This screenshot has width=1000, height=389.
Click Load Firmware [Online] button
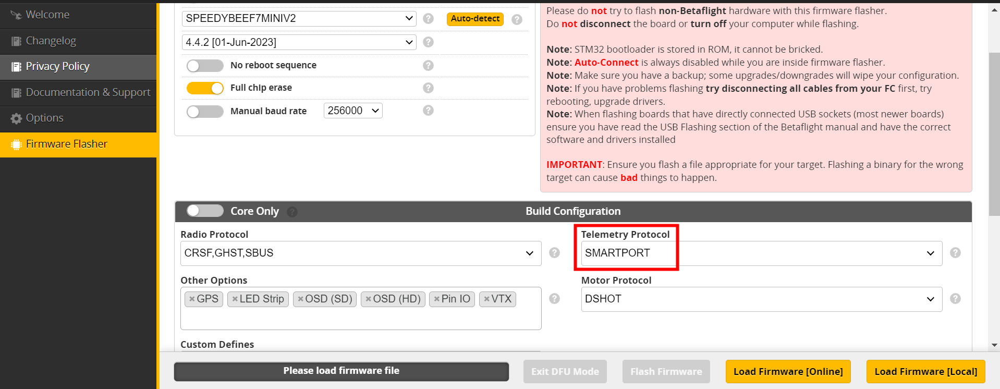(788, 371)
